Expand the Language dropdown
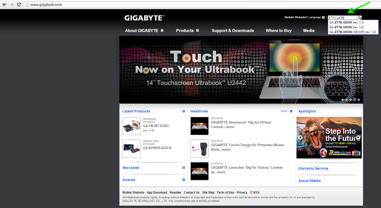The height and width of the screenshot is (208, 381). (323, 17)
